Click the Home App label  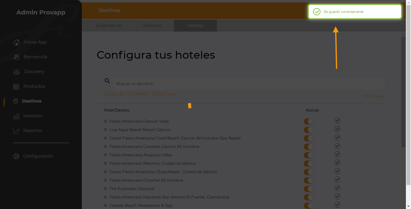pyautogui.click(x=35, y=42)
